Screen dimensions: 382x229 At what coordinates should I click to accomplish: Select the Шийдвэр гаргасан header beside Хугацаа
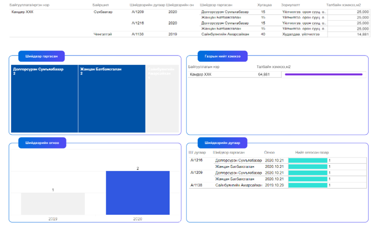pyautogui.click(x=216, y=5)
